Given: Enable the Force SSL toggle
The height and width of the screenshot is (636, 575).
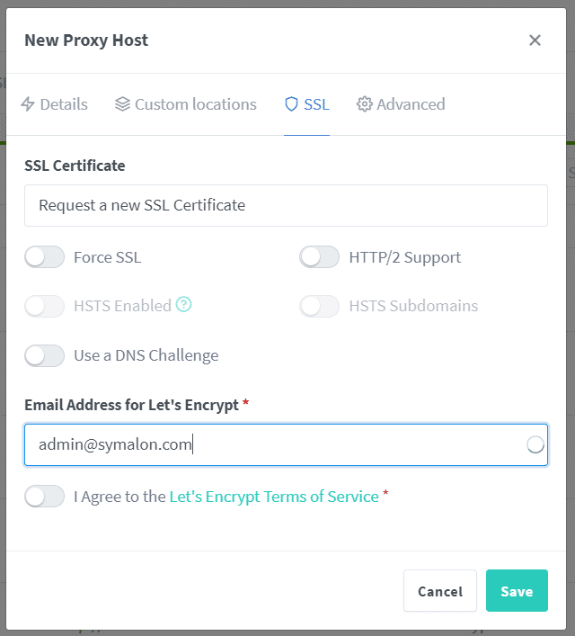Looking at the screenshot, I should 45,257.
